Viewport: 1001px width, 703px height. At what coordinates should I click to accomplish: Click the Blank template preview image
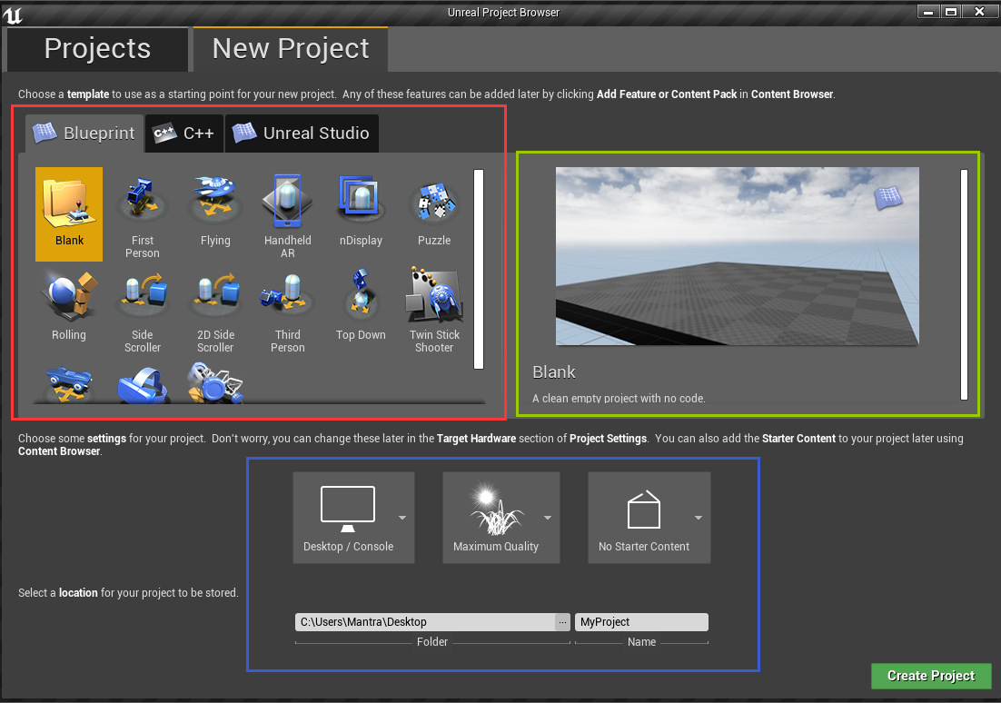[738, 256]
